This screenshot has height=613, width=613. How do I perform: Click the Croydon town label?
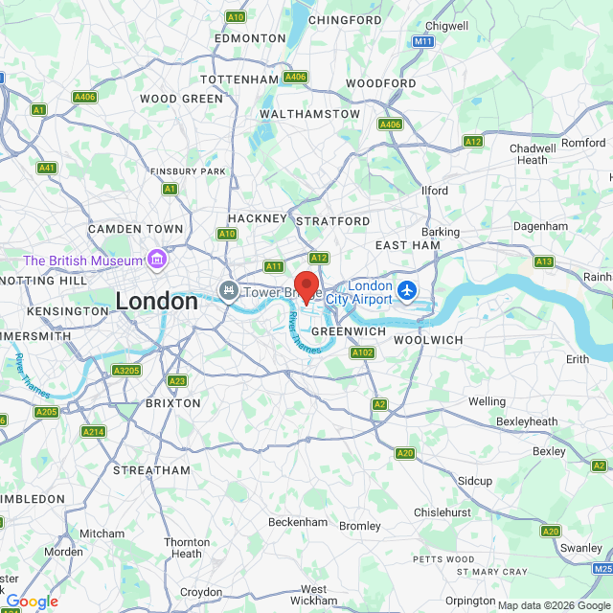[201, 592]
